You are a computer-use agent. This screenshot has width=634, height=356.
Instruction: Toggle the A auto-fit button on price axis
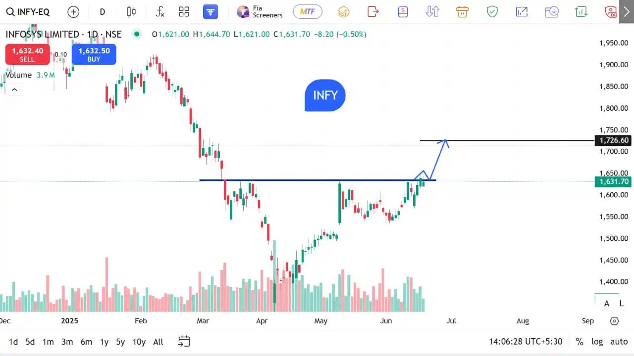click(607, 304)
